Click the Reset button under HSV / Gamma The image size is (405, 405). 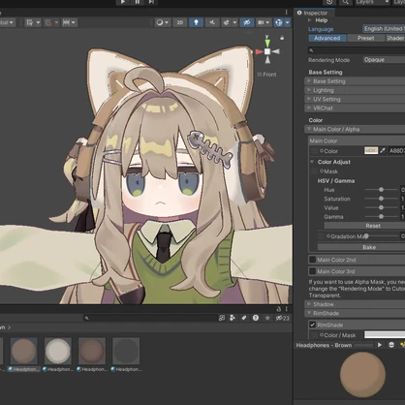click(364, 226)
